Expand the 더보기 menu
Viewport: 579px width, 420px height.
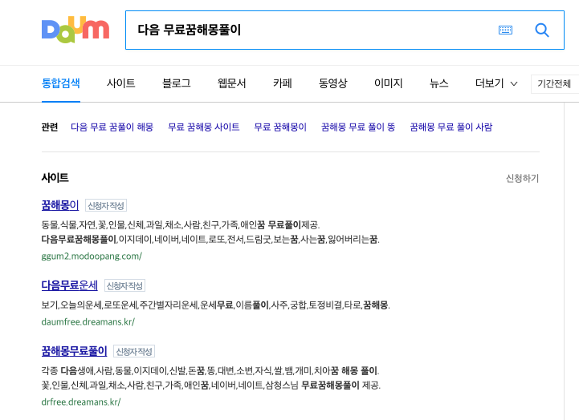[x=496, y=83]
